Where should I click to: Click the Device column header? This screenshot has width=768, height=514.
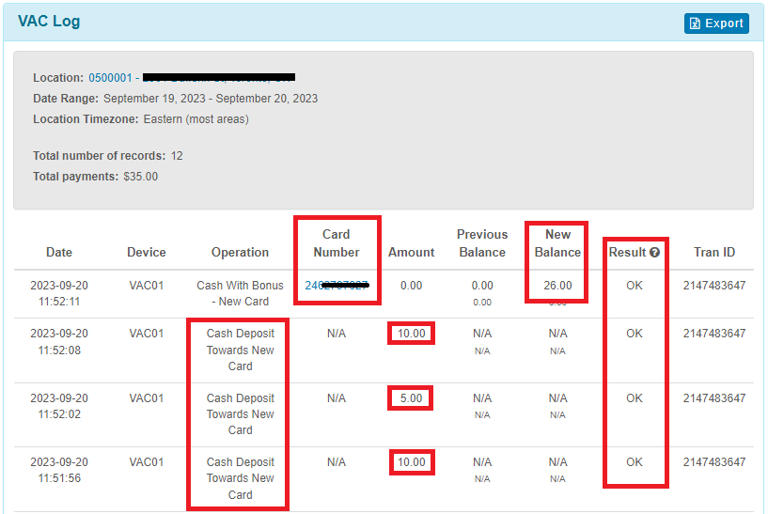click(x=147, y=252)
